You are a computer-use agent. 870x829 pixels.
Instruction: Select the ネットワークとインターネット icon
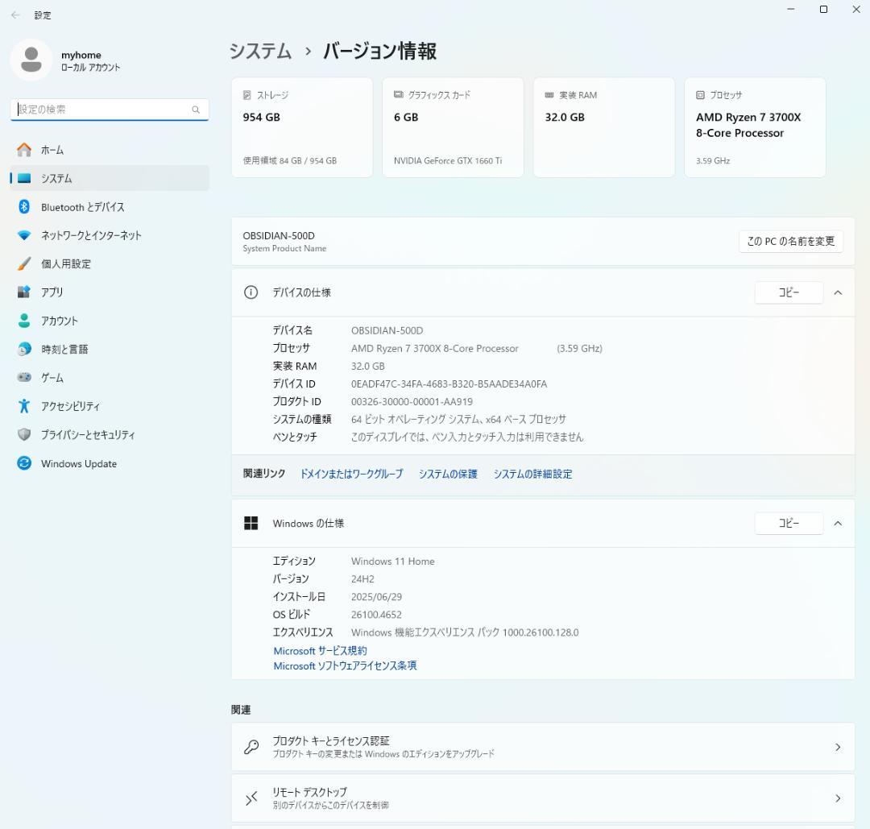(24, 235)
